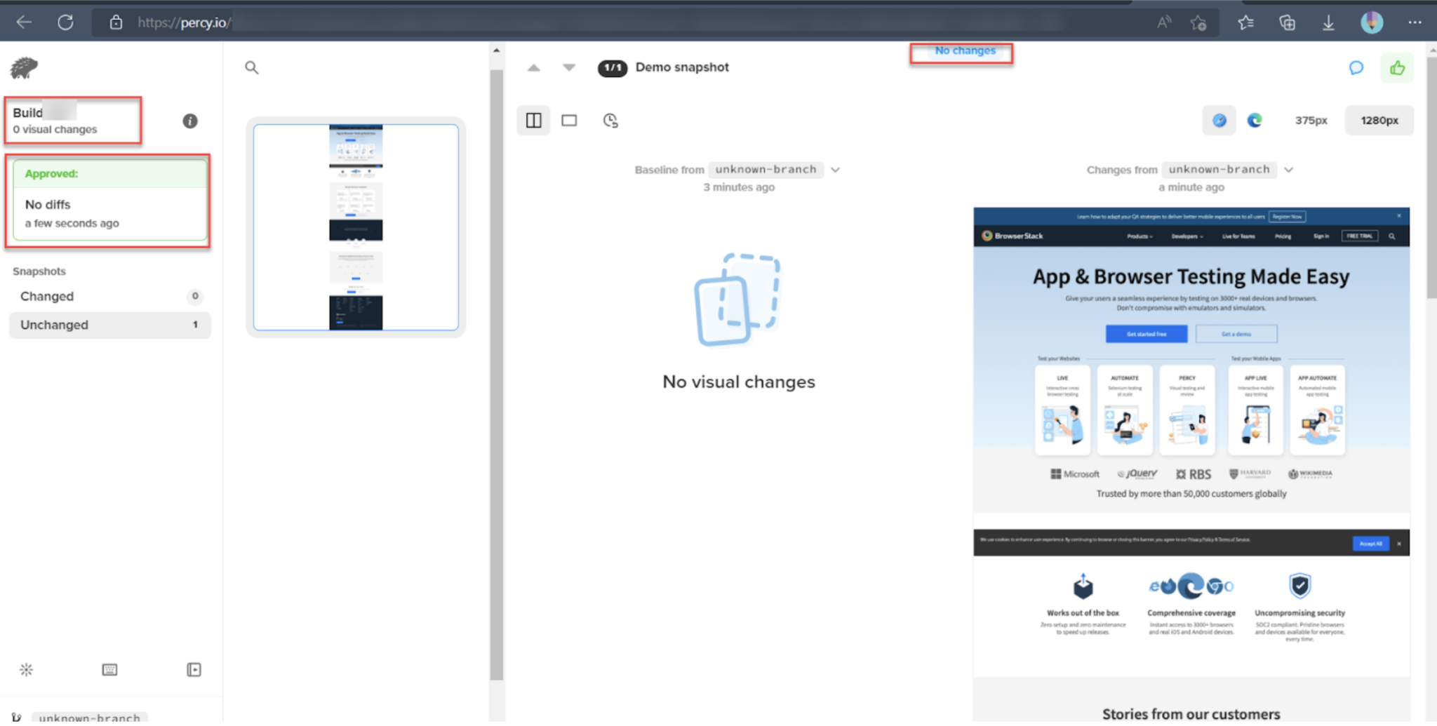Viewport: 1437px width, 726px height.
Task: Show build info via the info icon
Action: (189, 121)
